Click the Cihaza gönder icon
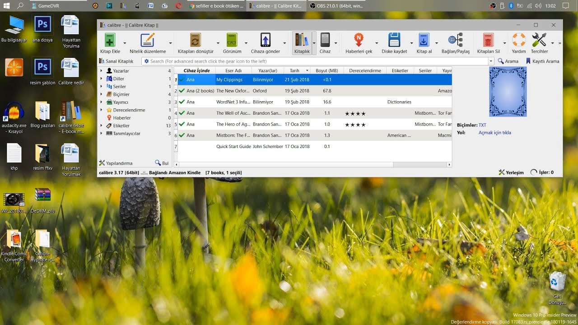Screen dimensions: 578x325 (x=266, y=40)
